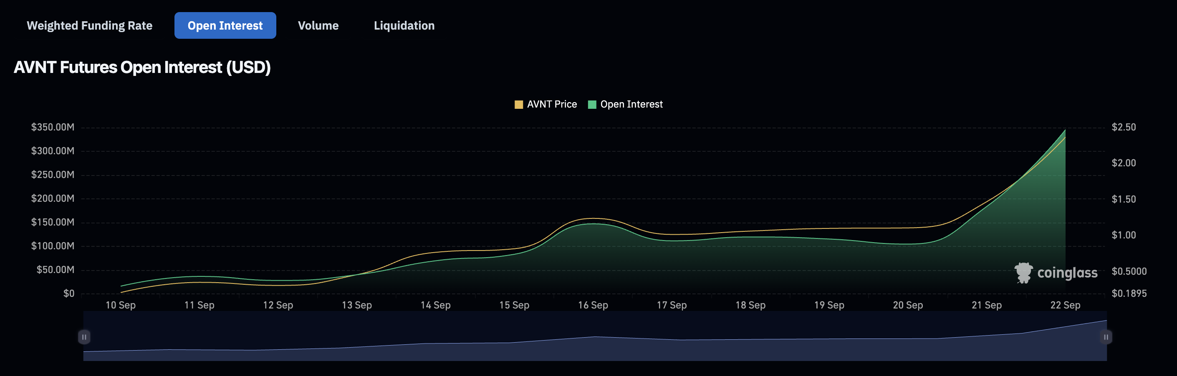Toggle the AVNT Price series visibility in the legend
The image size is (1177, 376).
click(x=552, y=104)
